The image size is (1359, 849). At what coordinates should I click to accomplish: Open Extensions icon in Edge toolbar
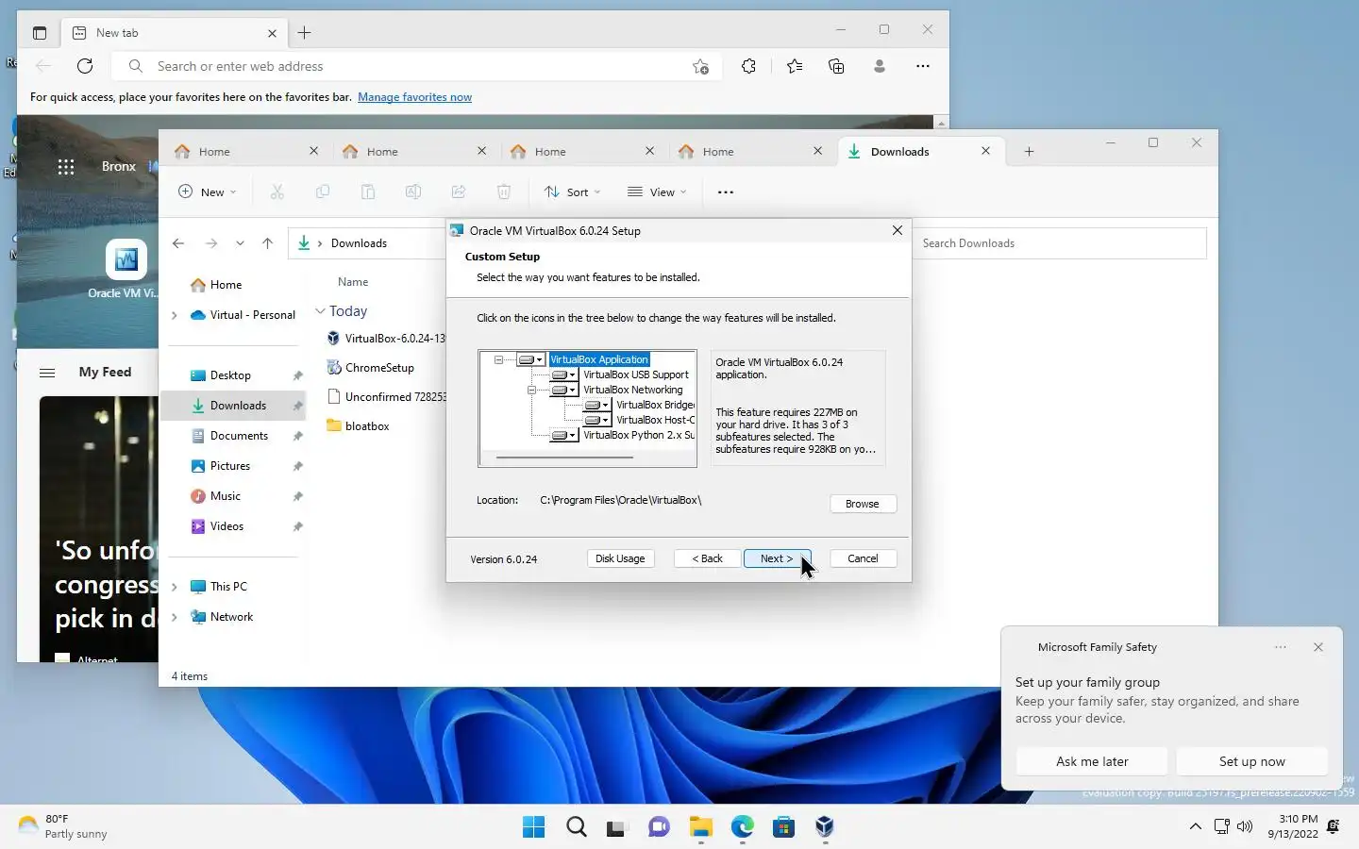[x=748, y=66]
